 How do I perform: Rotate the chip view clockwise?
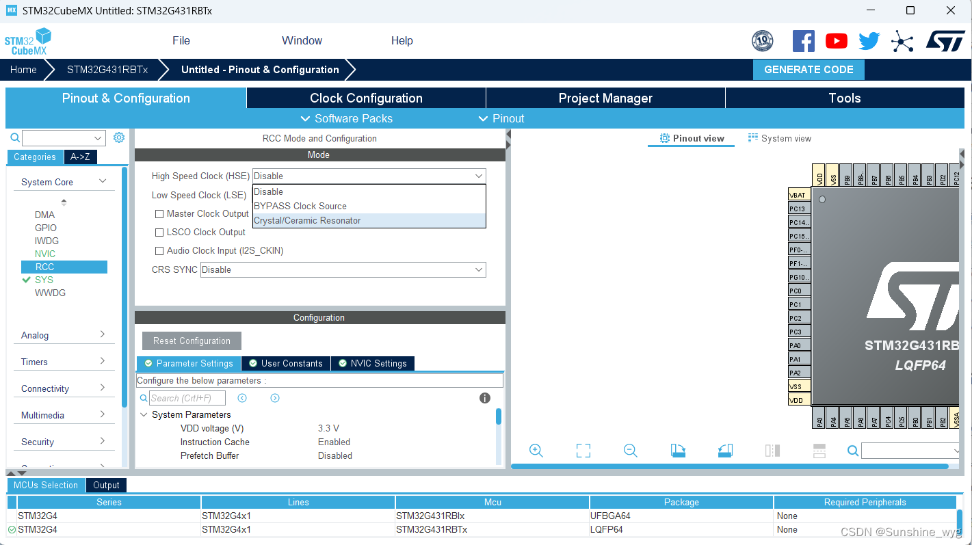point(678,451)
